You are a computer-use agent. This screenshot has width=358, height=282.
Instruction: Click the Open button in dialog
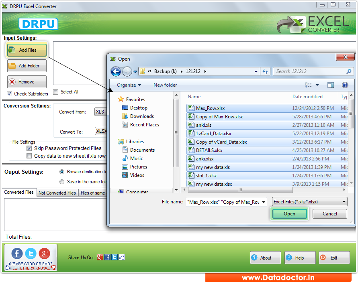(289, 214)
